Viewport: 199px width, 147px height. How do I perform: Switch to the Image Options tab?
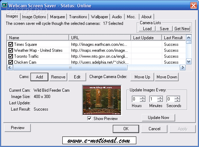tap(34, 17)
